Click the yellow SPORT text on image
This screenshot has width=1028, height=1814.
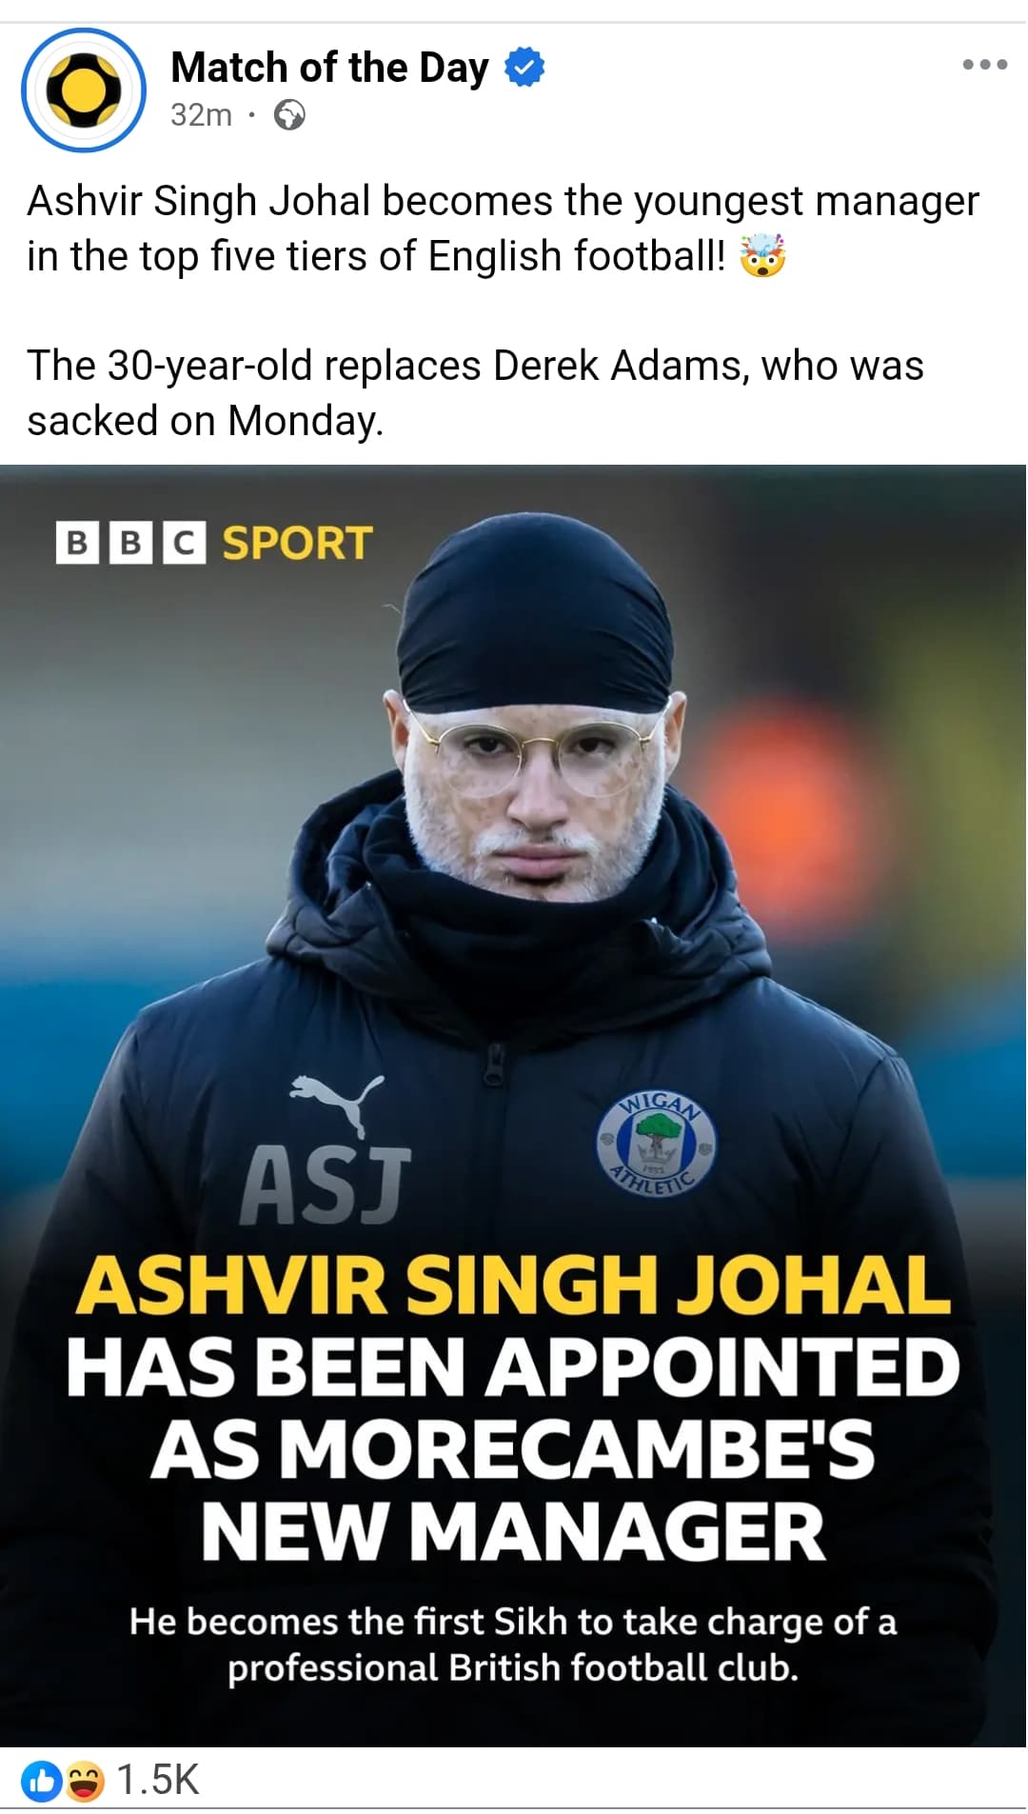(297, 543)
